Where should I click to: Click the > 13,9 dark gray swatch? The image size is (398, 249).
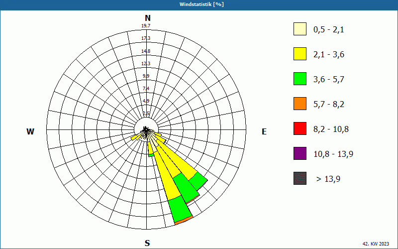click(300, 178)
